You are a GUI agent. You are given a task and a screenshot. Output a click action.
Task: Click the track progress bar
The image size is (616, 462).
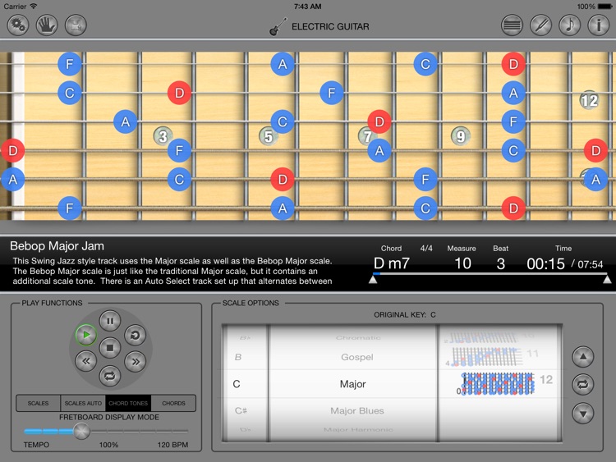point(490,273)
